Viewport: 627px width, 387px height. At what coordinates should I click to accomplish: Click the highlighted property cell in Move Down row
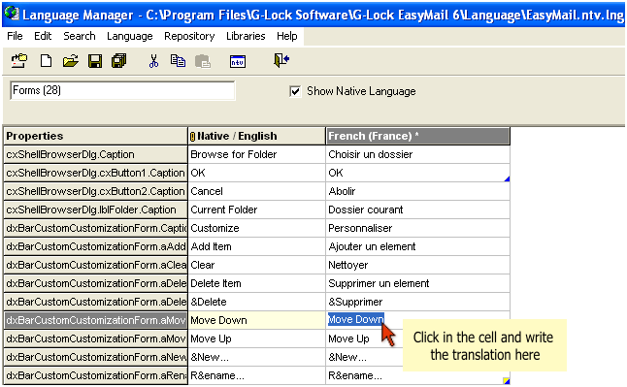[x=95, y=320]
